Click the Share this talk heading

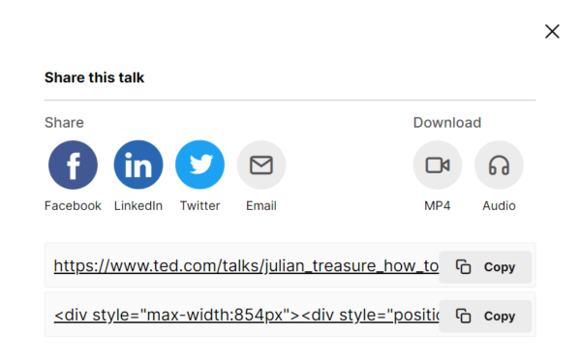click(x=95, y=77)
